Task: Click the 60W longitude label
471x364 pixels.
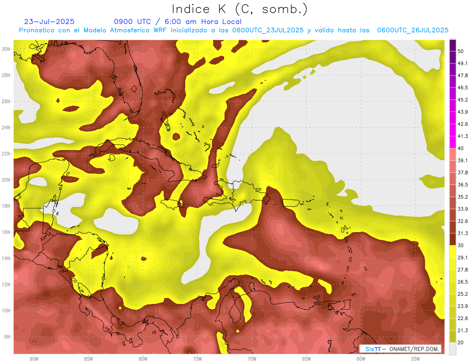Action: pyautogui.click(x=361, y=359)
